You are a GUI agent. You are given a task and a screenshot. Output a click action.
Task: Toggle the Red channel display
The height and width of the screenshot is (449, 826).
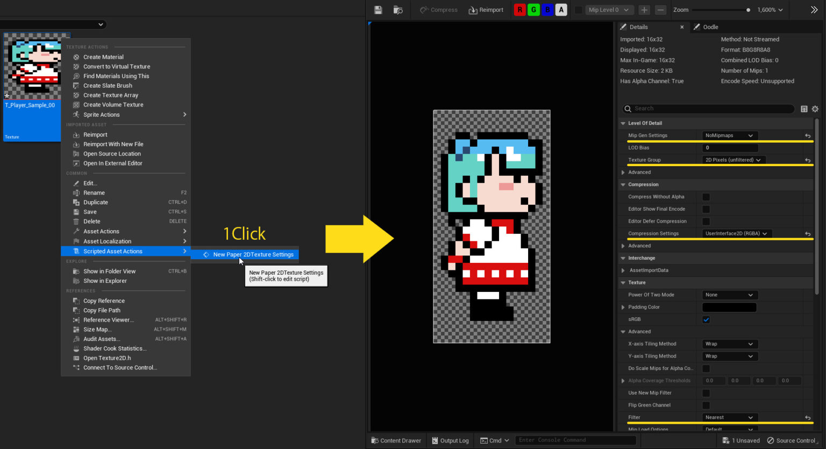(x=519, y=10)
